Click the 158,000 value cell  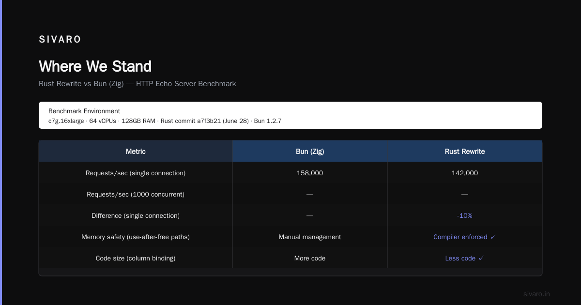[310, 173]
